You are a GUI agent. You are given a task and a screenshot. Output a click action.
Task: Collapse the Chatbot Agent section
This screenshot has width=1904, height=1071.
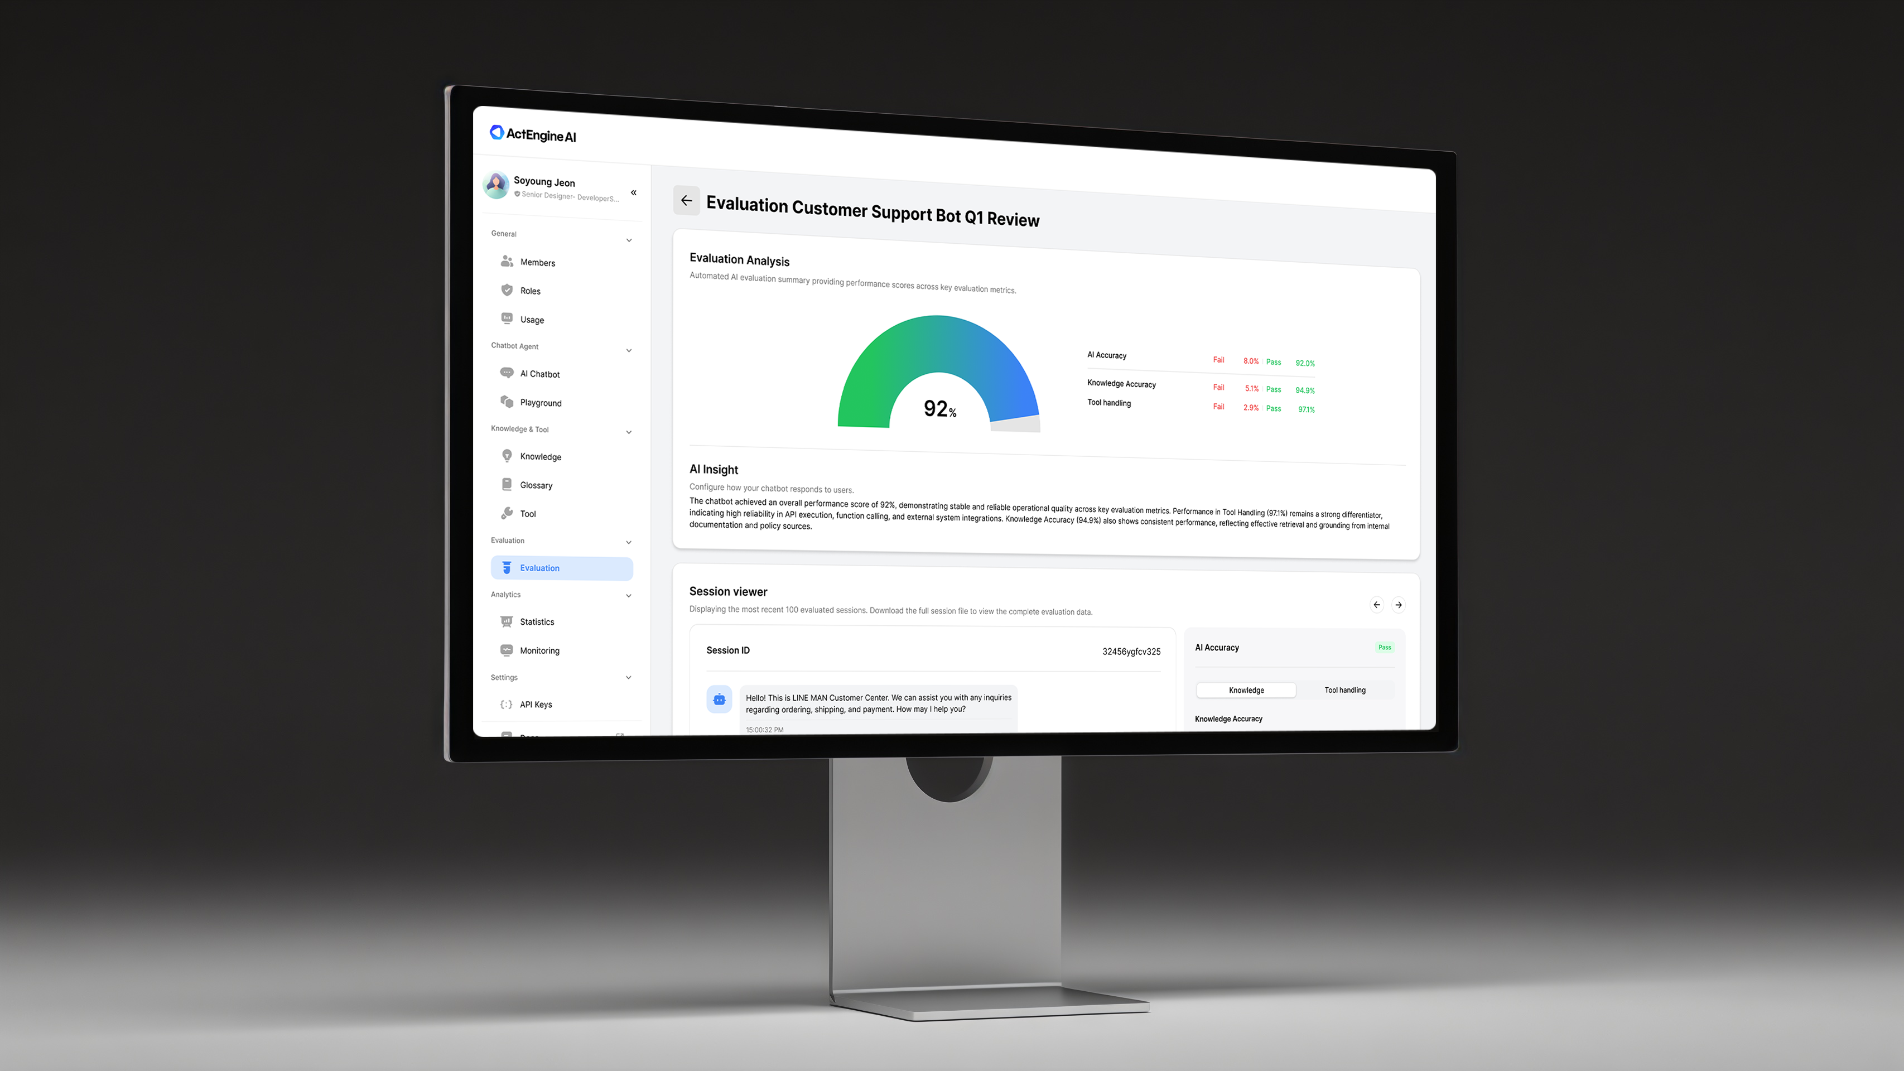pyautogui.click(x=629, y=350)
